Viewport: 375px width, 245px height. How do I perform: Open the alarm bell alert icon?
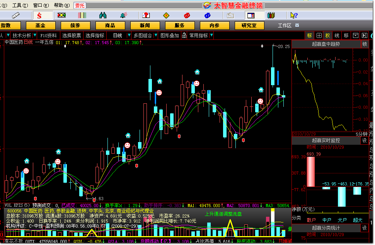coord(124,15)
